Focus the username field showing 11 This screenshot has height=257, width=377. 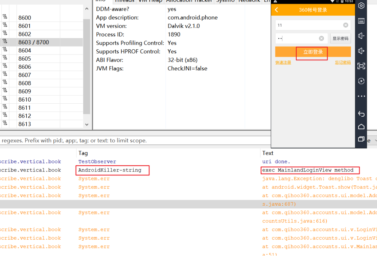point(313,25)
